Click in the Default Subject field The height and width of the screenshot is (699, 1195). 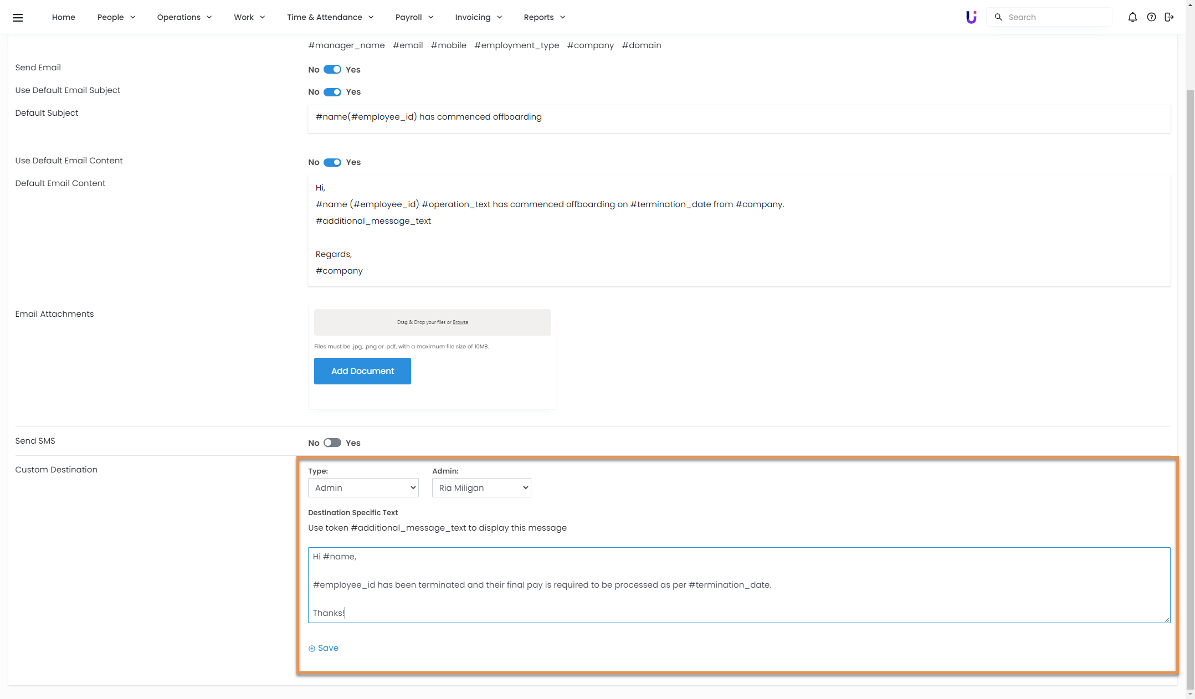coord(739,117)
